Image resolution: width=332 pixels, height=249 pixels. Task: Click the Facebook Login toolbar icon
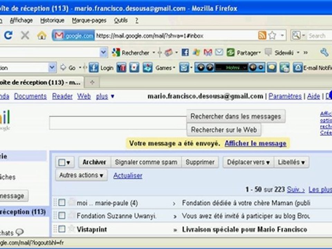[x=94, y=68]
